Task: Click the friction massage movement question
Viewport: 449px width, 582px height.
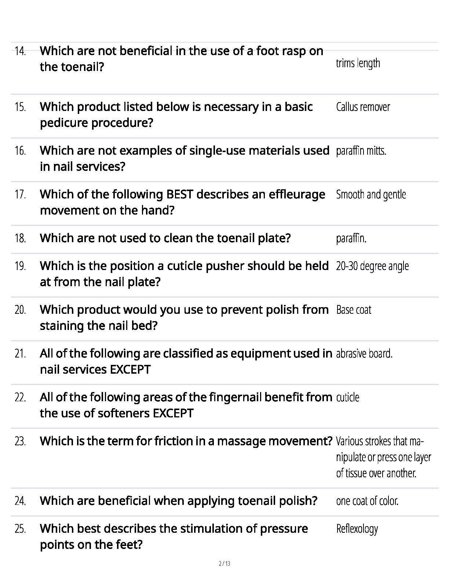Action: coord(186,441)
